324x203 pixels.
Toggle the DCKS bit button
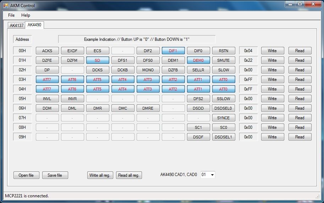(x=98, y=70)
